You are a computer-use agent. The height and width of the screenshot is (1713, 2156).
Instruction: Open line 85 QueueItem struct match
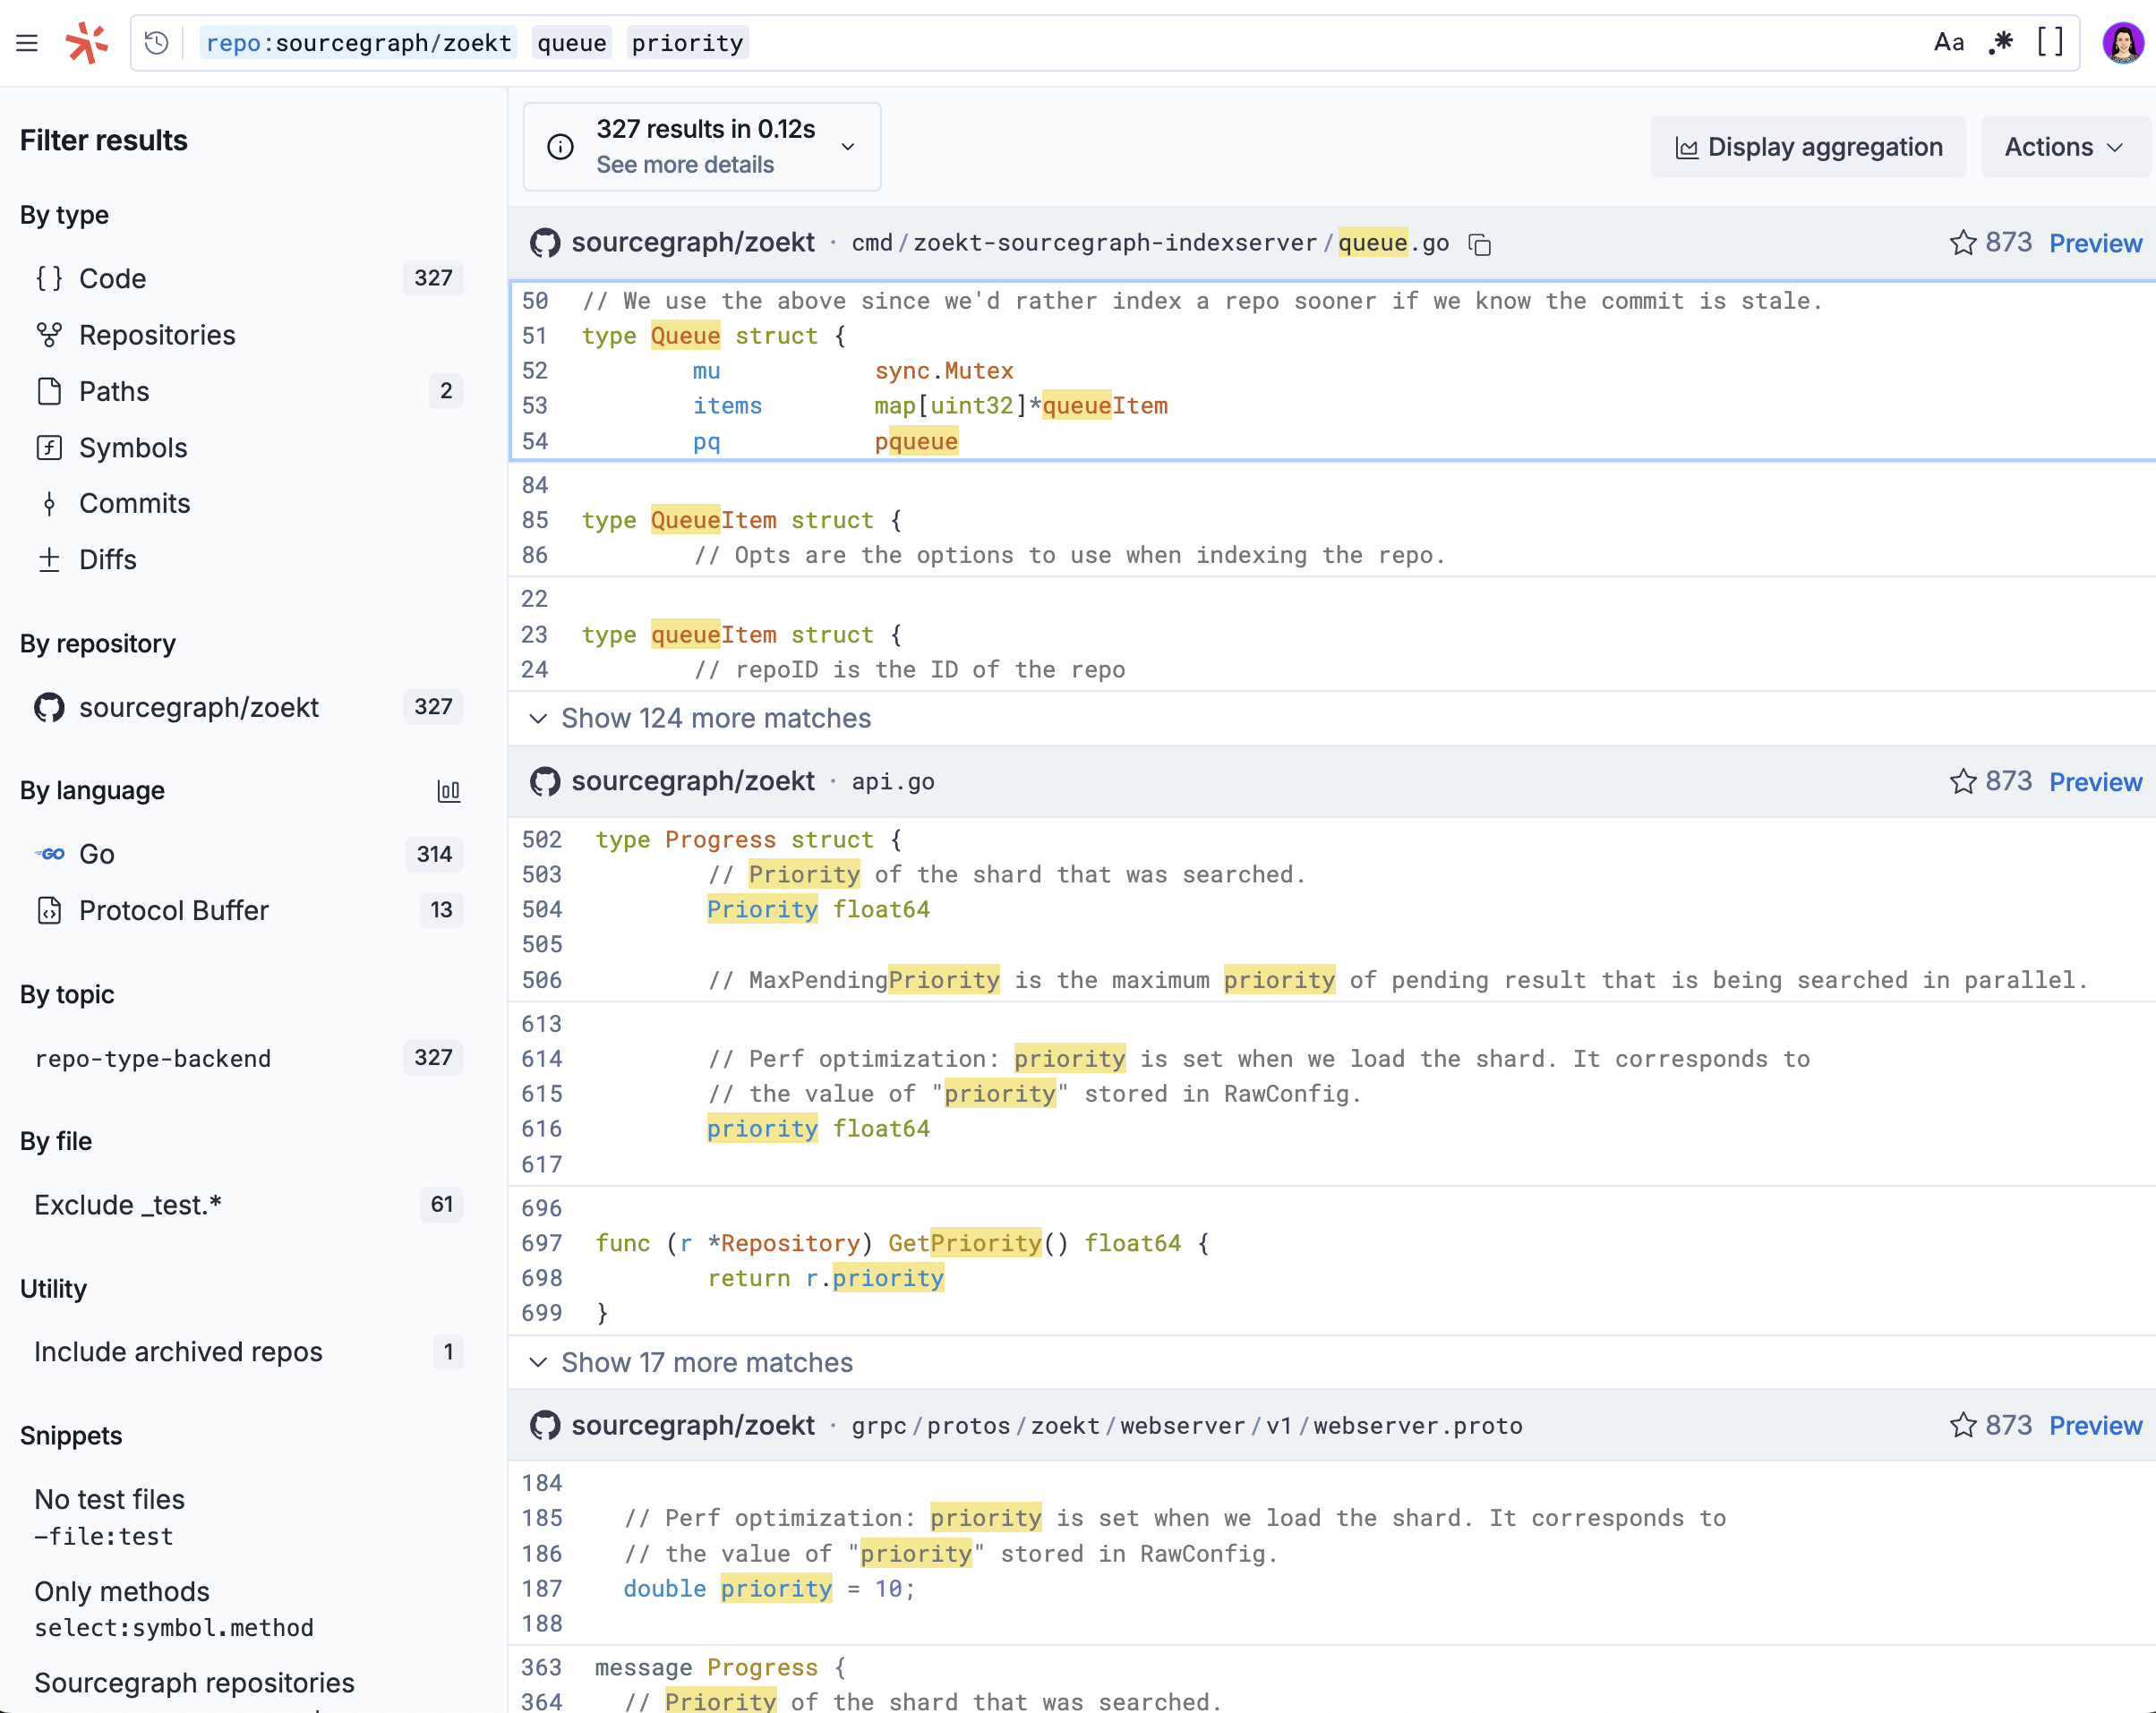coord(742,520)
